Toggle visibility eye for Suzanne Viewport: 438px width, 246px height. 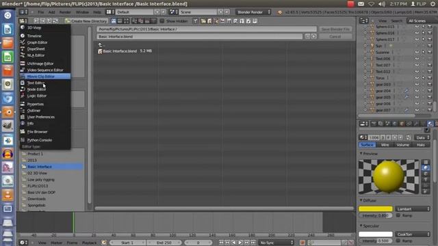(x=417, y=52)
